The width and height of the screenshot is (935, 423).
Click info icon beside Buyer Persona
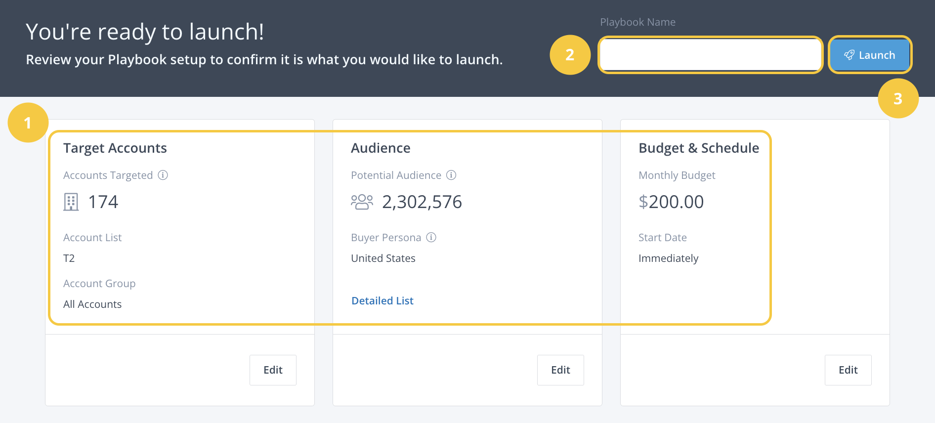click(431, 237)
